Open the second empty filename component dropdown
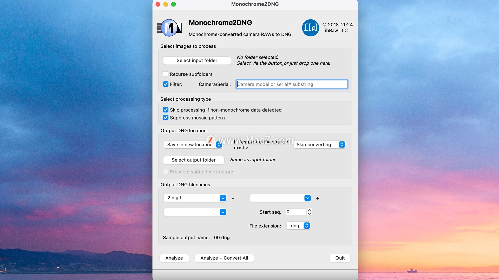The height and width of the screenshot is (280, 499). point(281,198)
